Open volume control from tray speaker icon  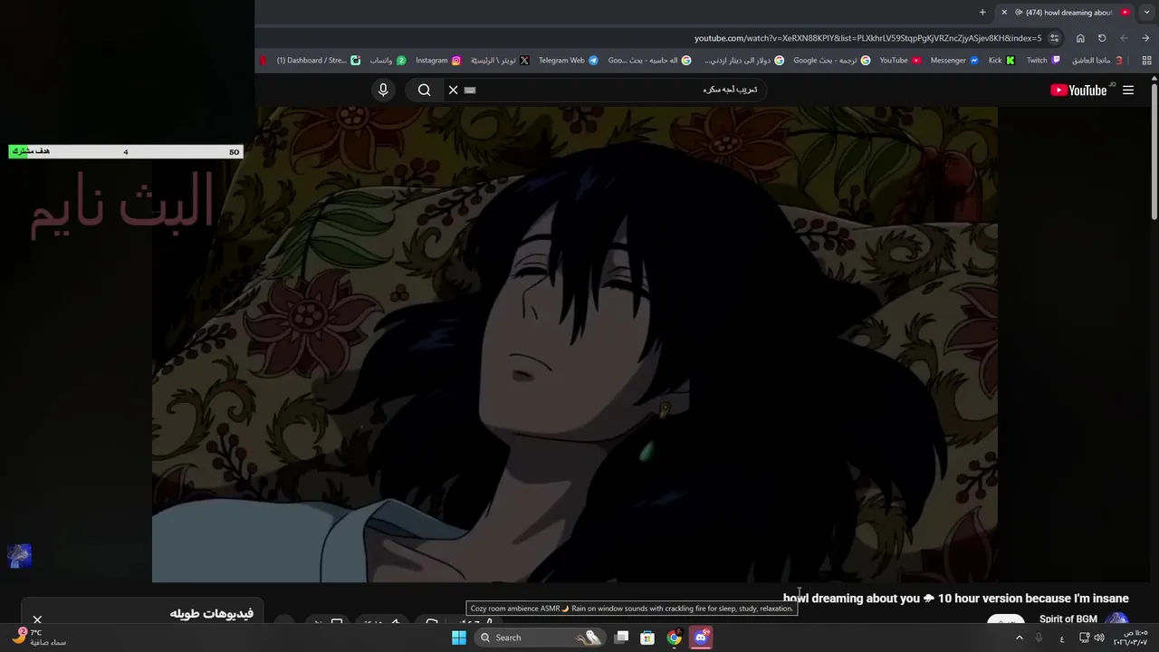[1099, 638]
